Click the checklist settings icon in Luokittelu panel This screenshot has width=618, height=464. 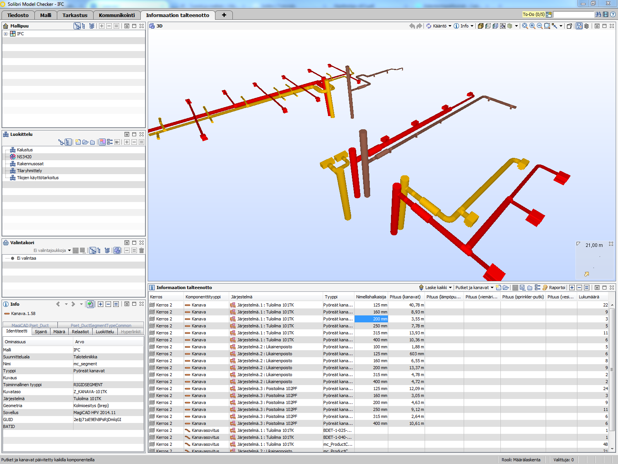click(110, 142)
